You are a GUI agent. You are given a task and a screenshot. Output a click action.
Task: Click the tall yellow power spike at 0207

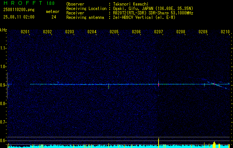(159, 143)
